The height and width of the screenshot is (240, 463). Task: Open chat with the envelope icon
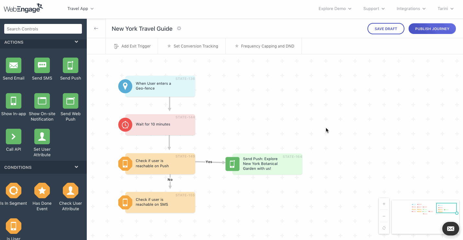pyautogui.click(x=450, y=229)
